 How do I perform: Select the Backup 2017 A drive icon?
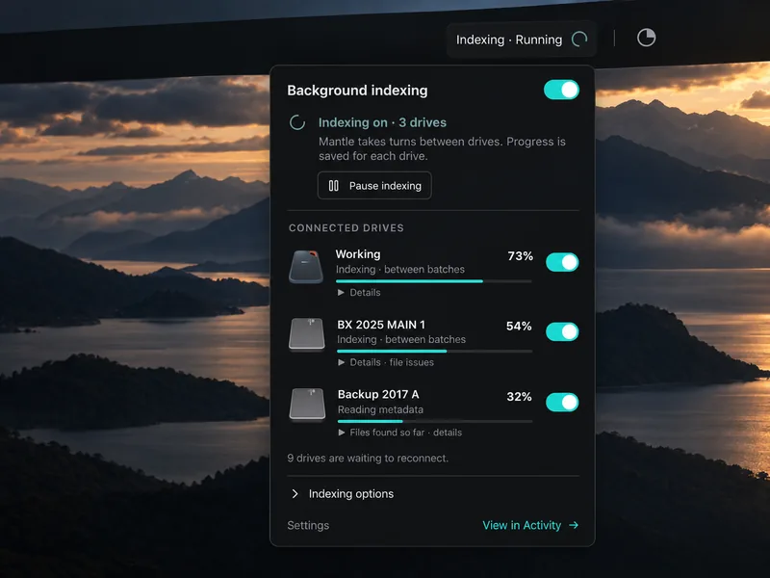click(x=307, y=405)
